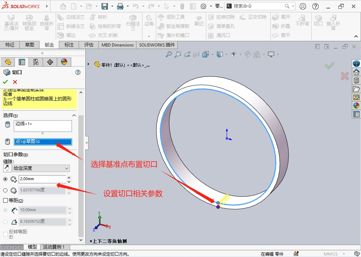Click the 拉伸切除 button

[x=221, y=17]
